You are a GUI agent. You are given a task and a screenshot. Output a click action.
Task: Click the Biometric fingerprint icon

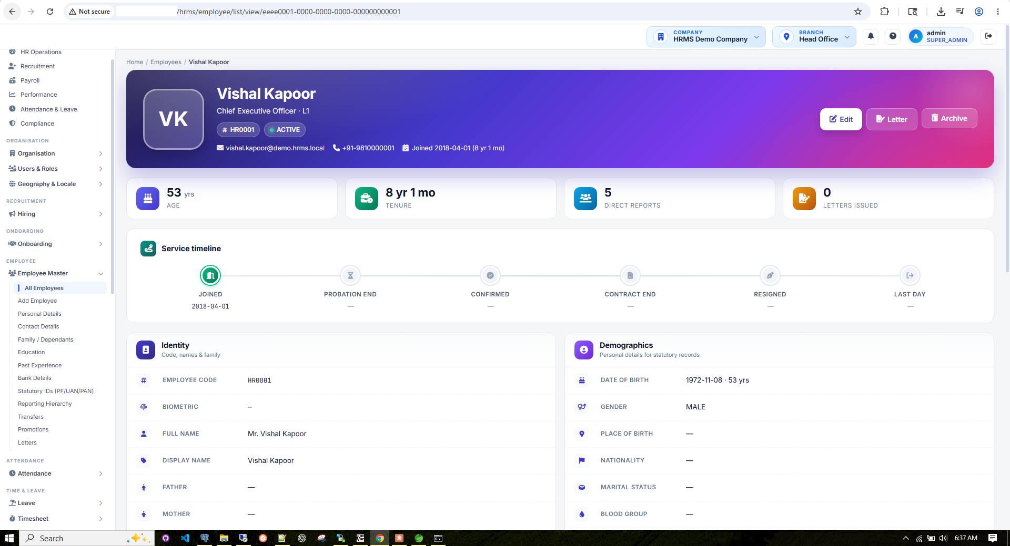point(144,407)
